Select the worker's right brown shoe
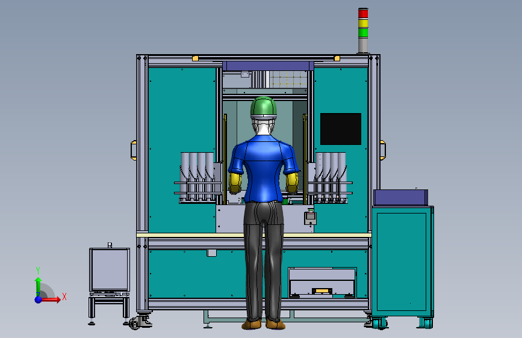The height and width of the screenshot is (338, 522). click(x=275, y=324)
